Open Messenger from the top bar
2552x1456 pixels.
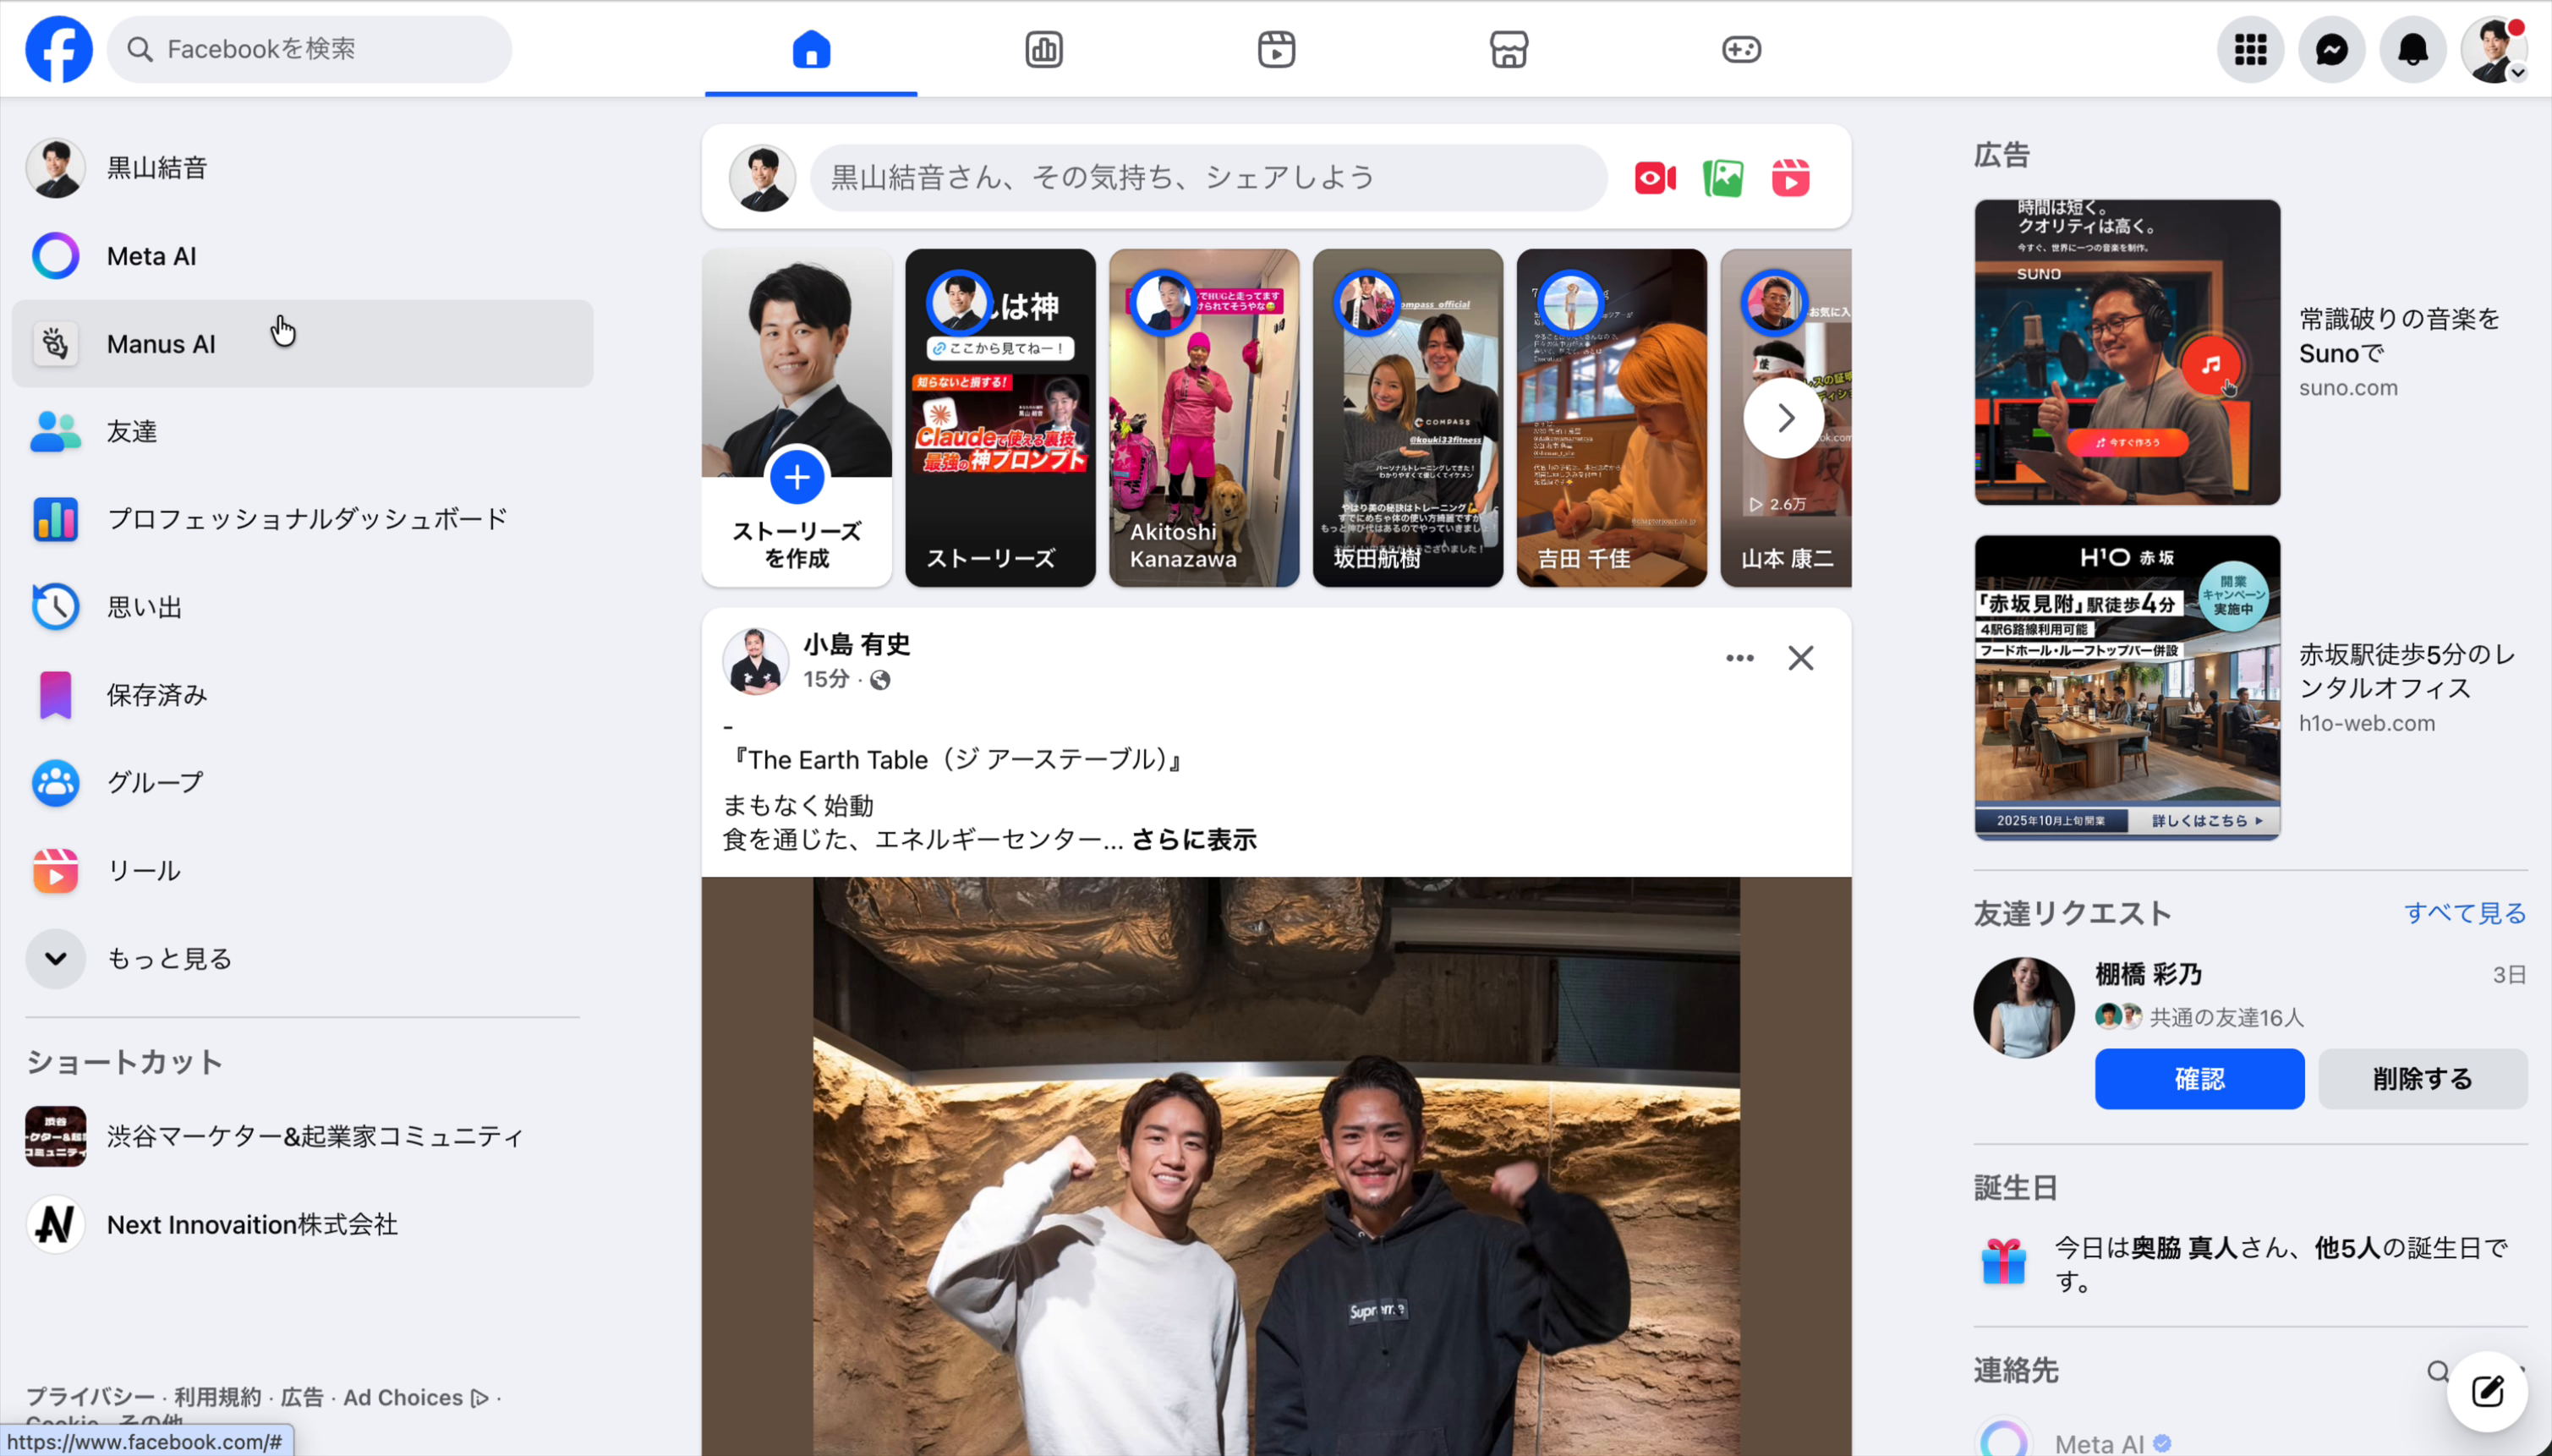click(x=2331, y=49)
